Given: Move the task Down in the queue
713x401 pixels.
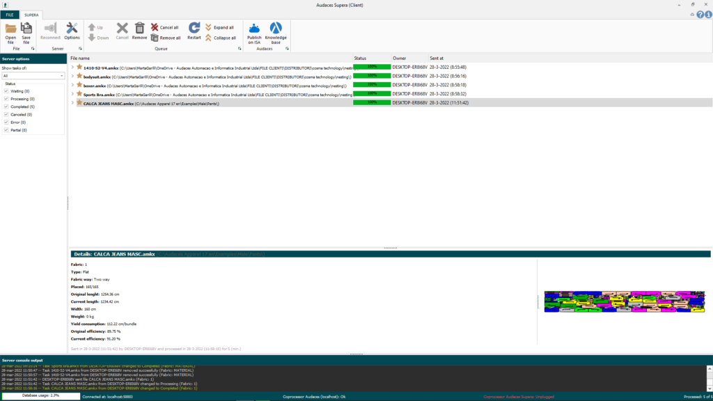Looking at the screenshot, I should point(98,38).
